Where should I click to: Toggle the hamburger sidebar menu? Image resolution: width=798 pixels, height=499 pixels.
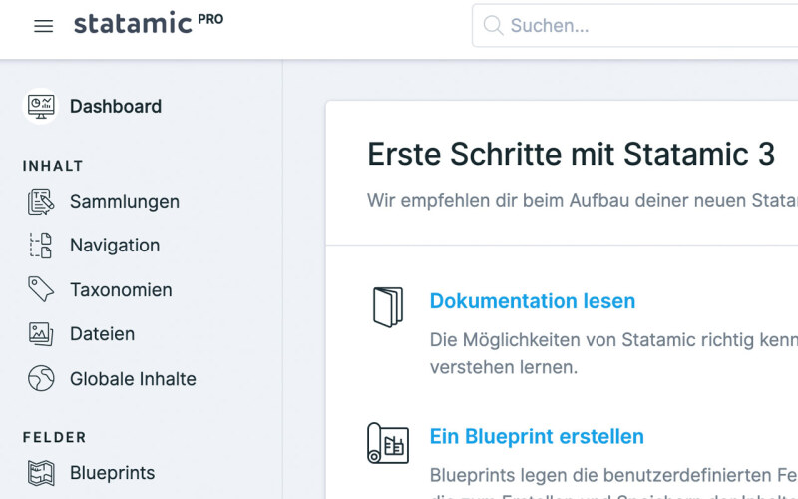(43, 26)
